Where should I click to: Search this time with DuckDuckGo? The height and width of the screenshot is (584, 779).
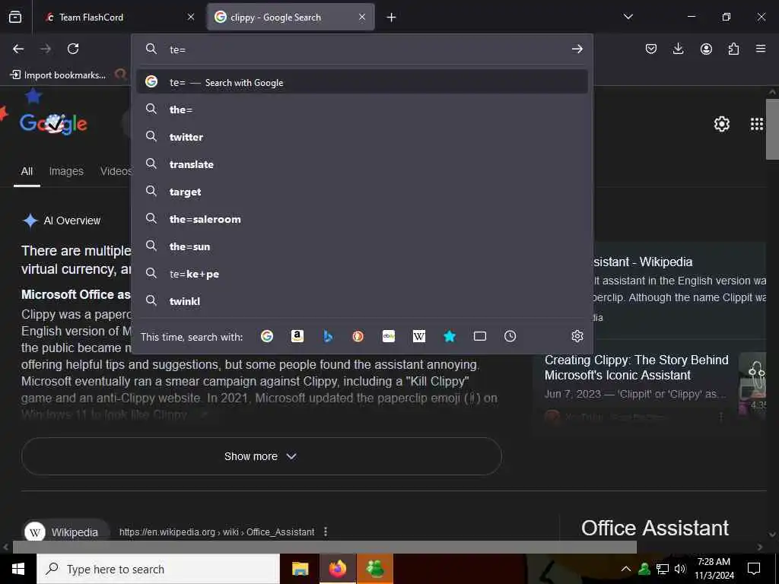(x=358, y=336)
